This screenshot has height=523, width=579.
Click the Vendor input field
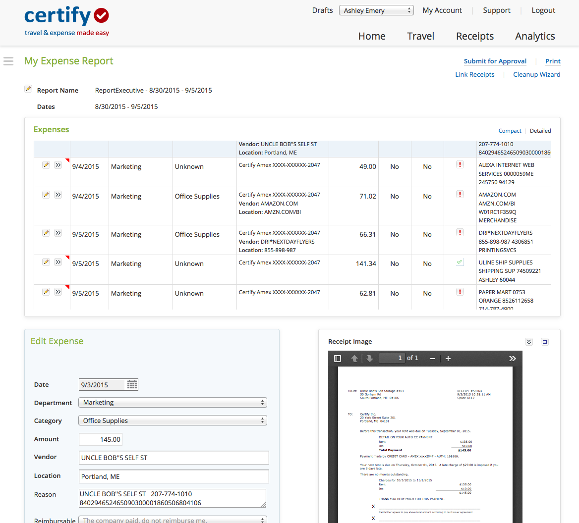[174, 458]
